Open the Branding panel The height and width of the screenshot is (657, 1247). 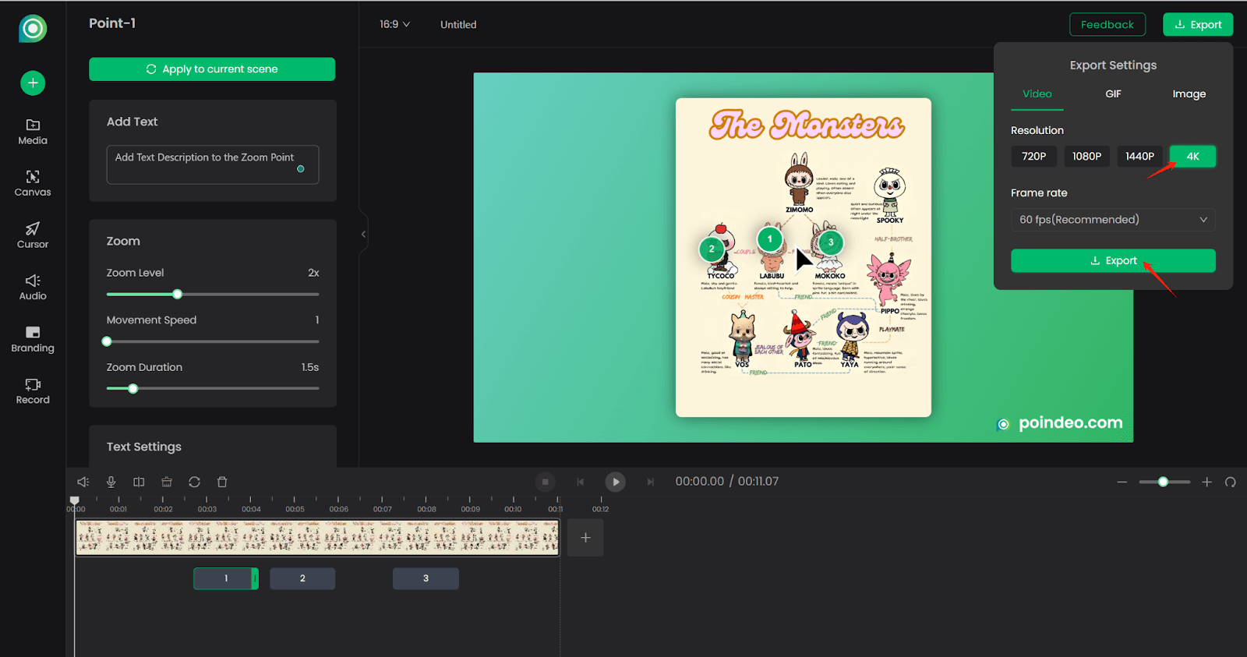(x=33, y=340)
